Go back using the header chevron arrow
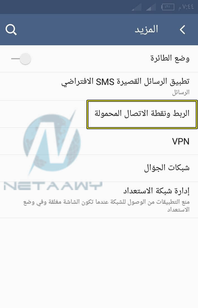Image resolution: width=198 pixels, height=308 pixels. pyautogui.click(x=182, y=30)
